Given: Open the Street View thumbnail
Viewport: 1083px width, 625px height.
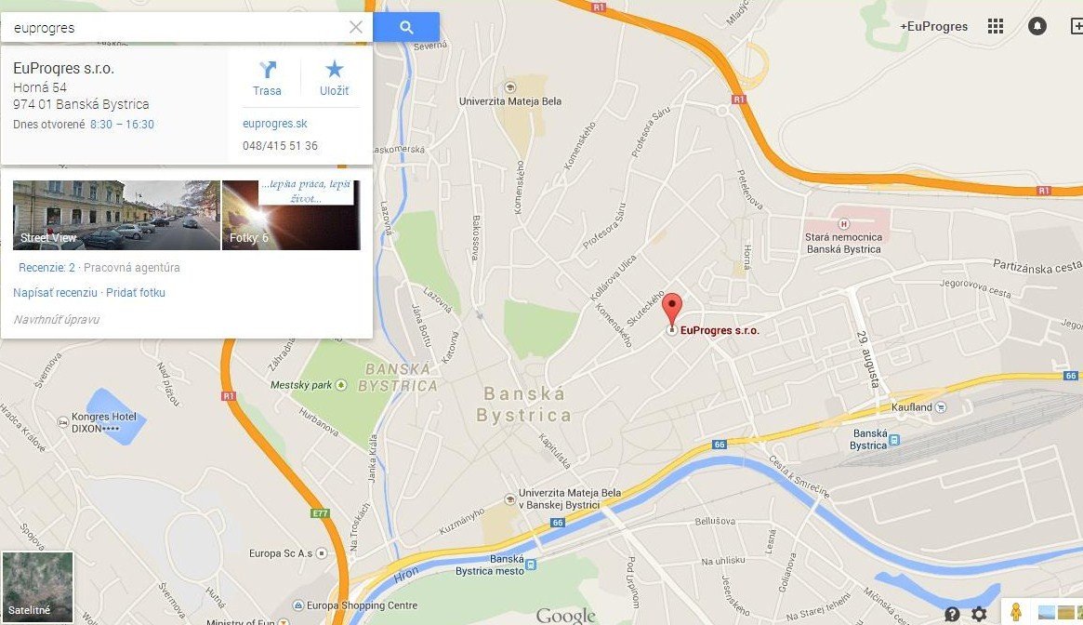Looking at the screenshot, I should (117, 215).
